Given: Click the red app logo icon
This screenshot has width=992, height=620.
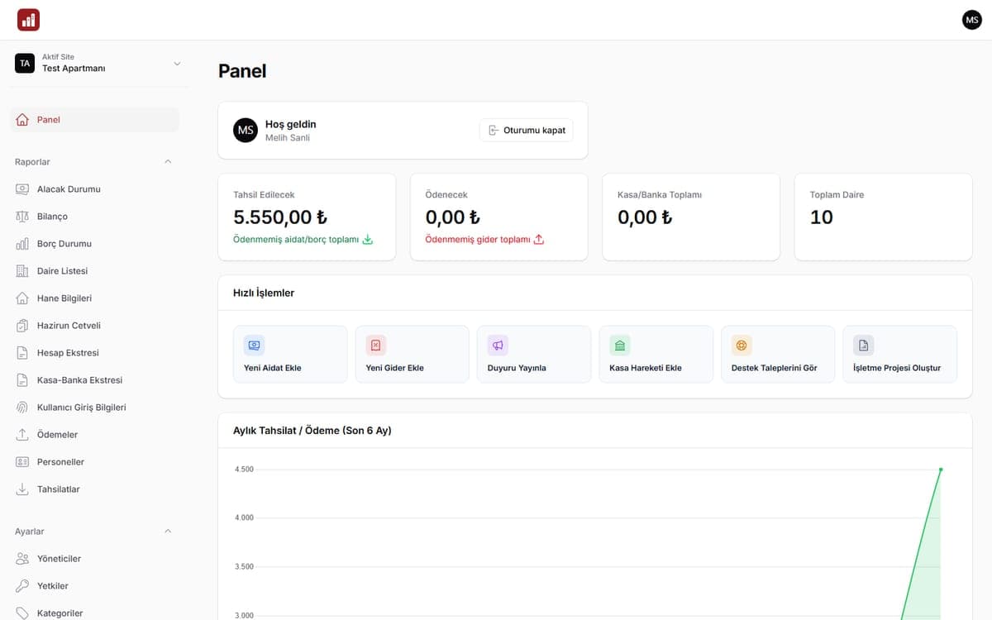Looking at the screenshot, I should 28,20.
